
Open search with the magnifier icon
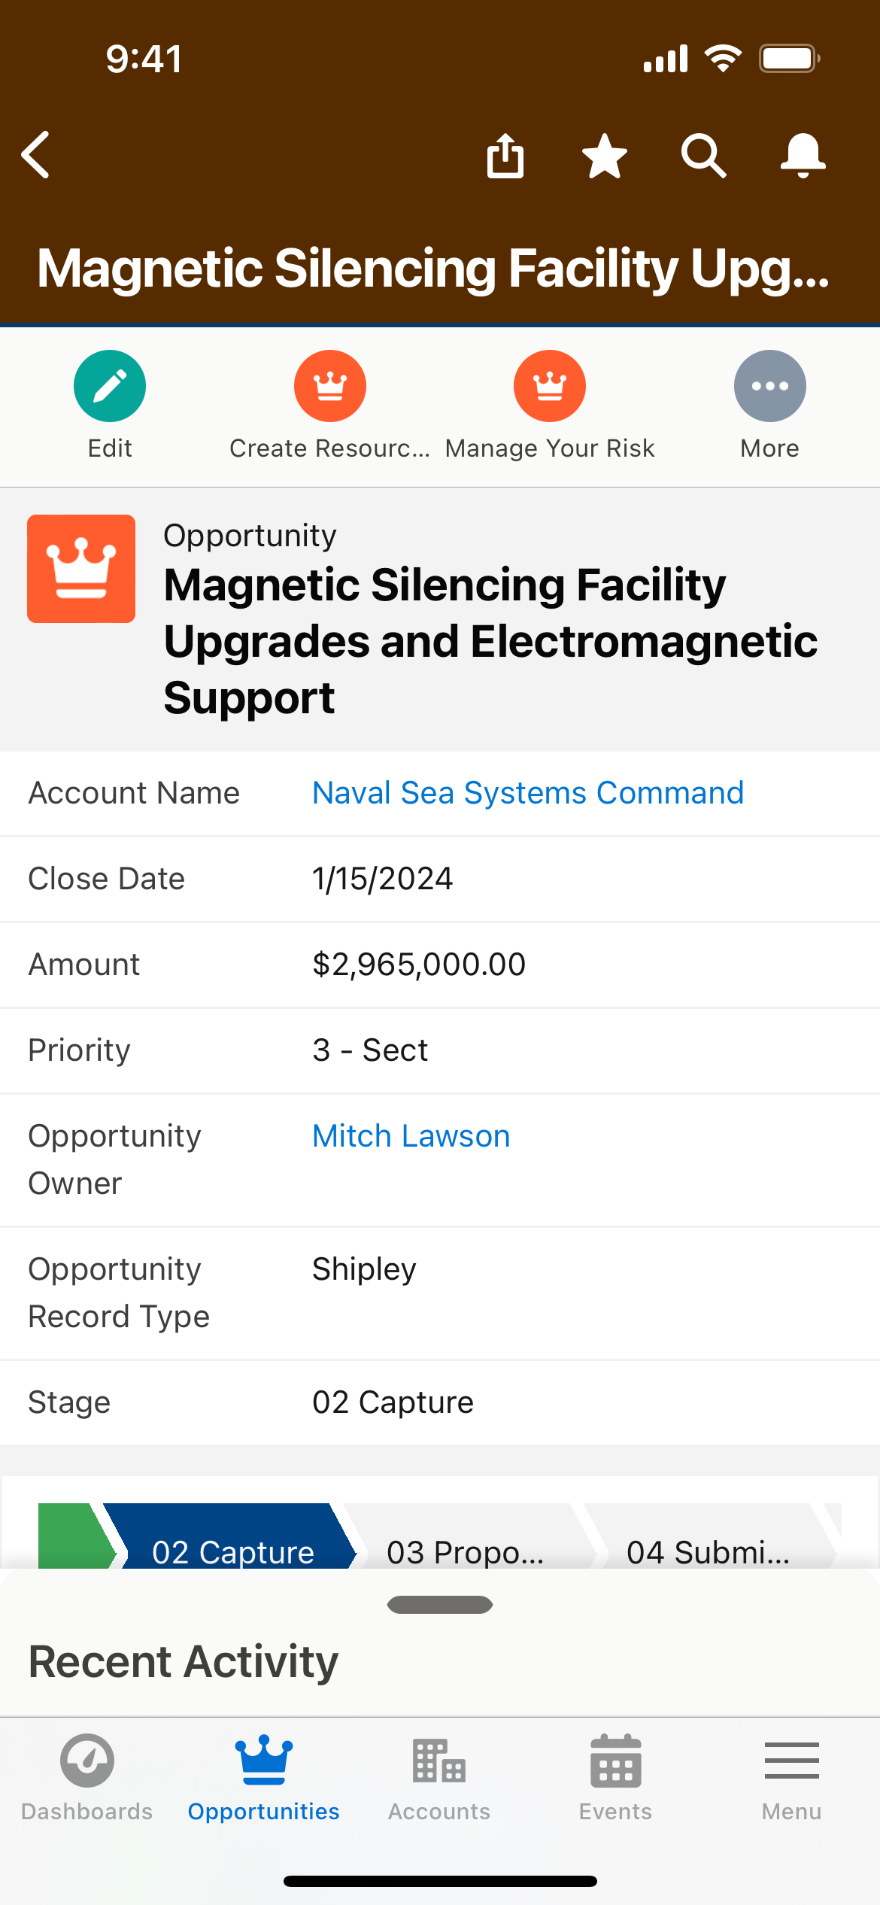tap(703, 156)
